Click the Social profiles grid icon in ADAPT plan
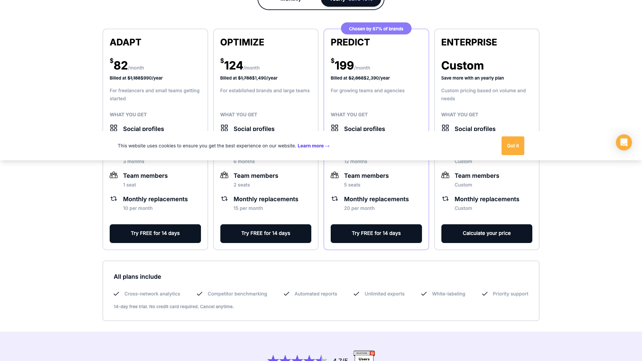Viewport: 642px width, 361px height. [x=114, y=128]
